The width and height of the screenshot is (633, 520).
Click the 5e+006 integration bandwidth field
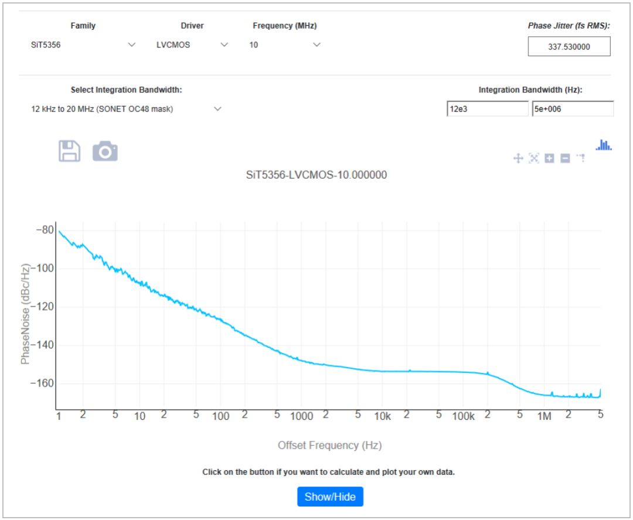click(x=573, y=109)
